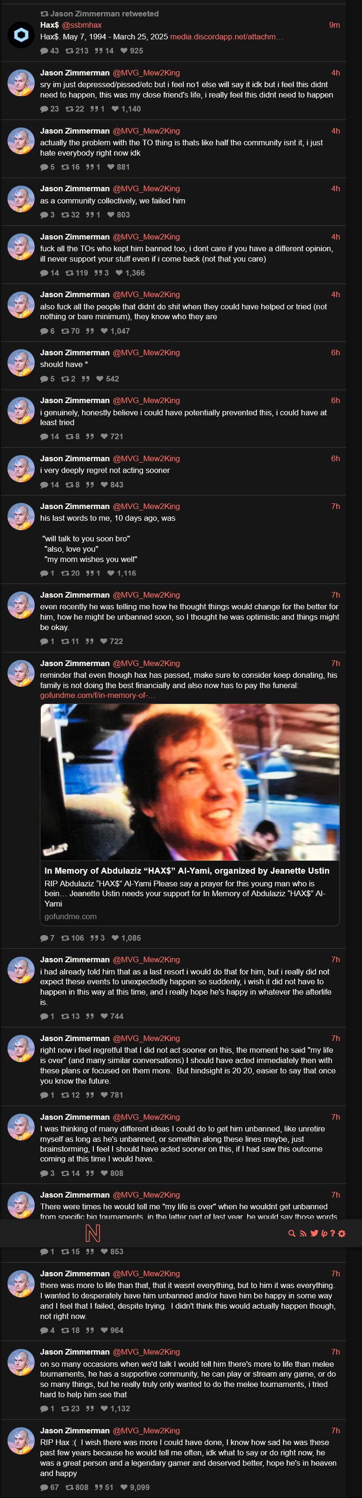
Task: Open the gofundme.com/f/in-memory-of link
Action: 97,696
